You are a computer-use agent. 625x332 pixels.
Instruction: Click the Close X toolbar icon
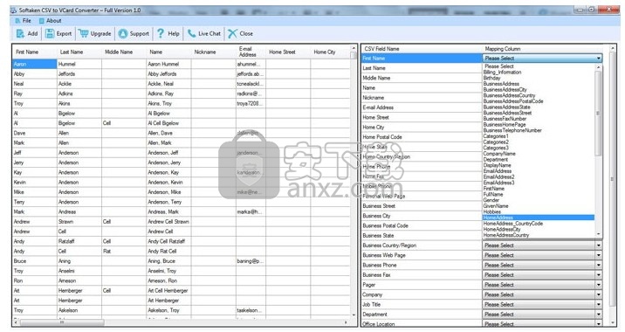click(x=232, y=33)
